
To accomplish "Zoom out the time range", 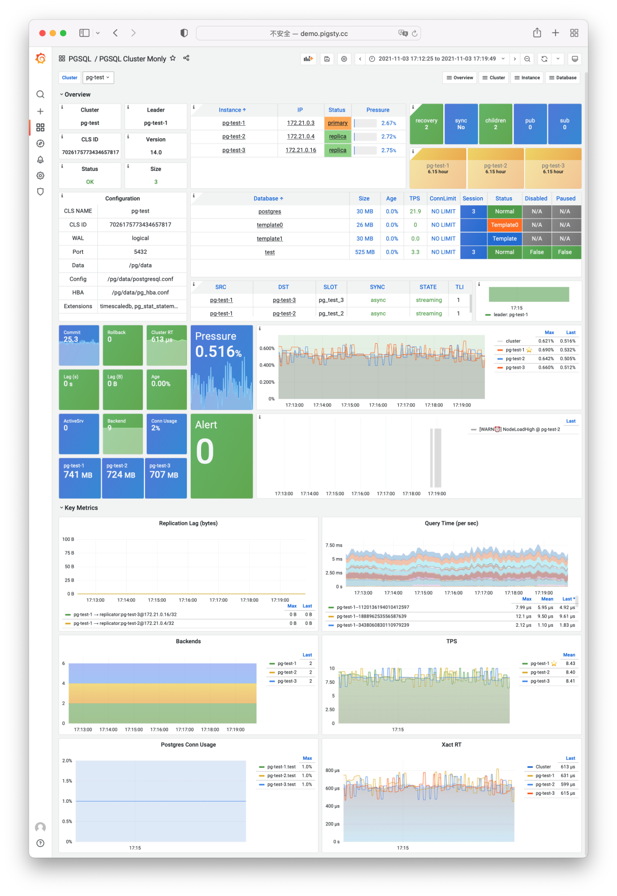I will tap(527, 59).
